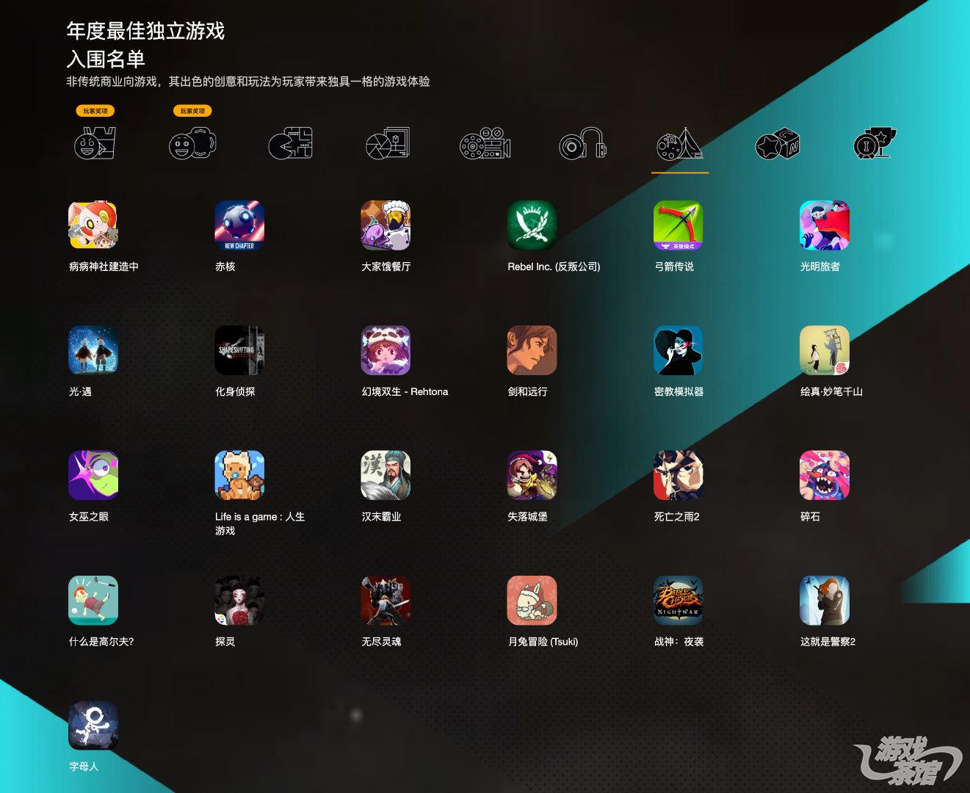This screenshot has width=970, height=793.
Task: Select the 无尽灵魂 game icon
Action: [x=386, y=600]
